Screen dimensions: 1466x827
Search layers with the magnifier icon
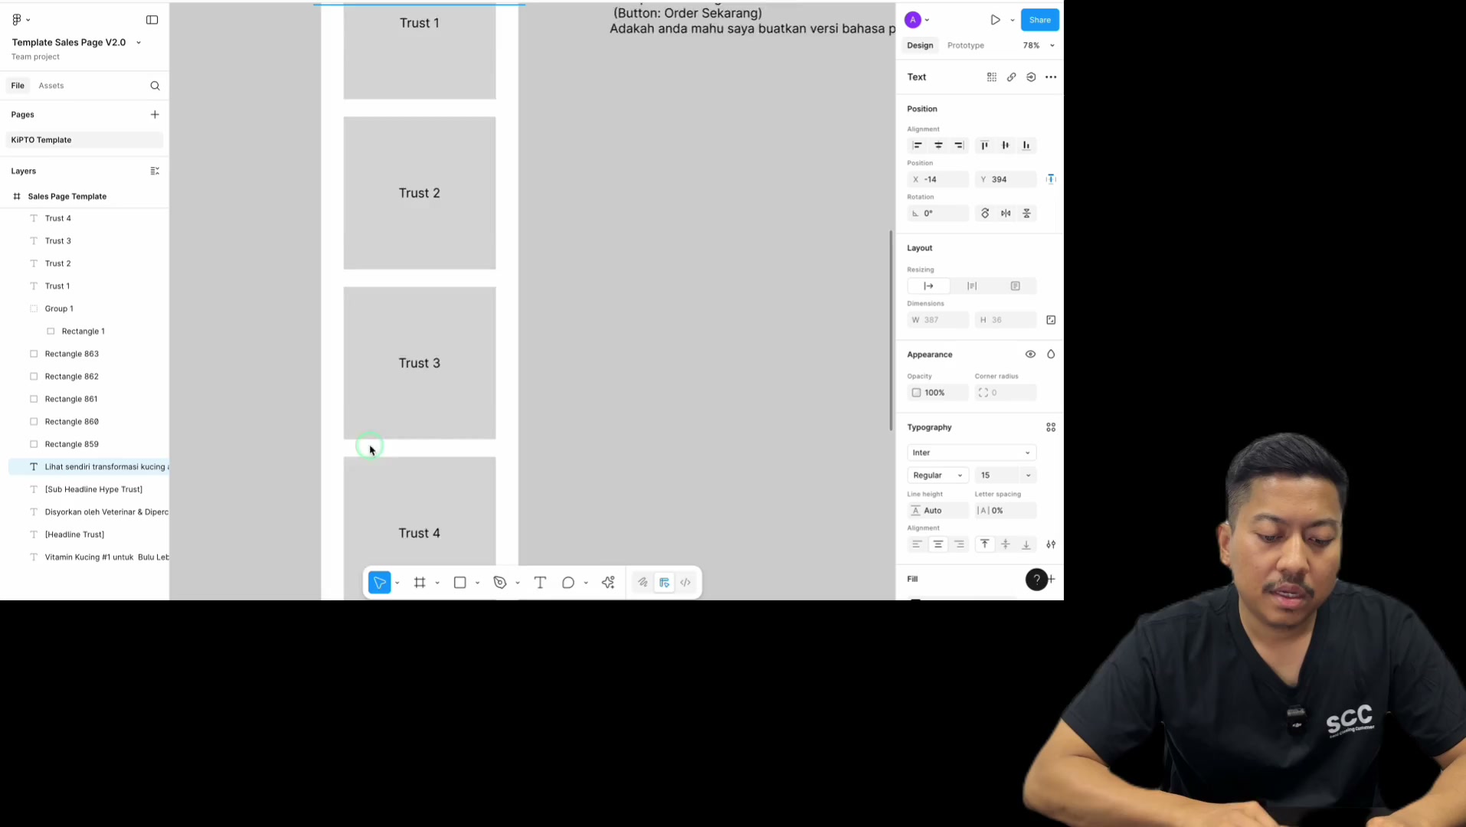pos(155,86)
